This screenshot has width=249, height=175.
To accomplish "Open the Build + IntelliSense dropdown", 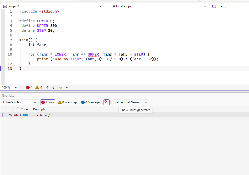I will 130,102.
